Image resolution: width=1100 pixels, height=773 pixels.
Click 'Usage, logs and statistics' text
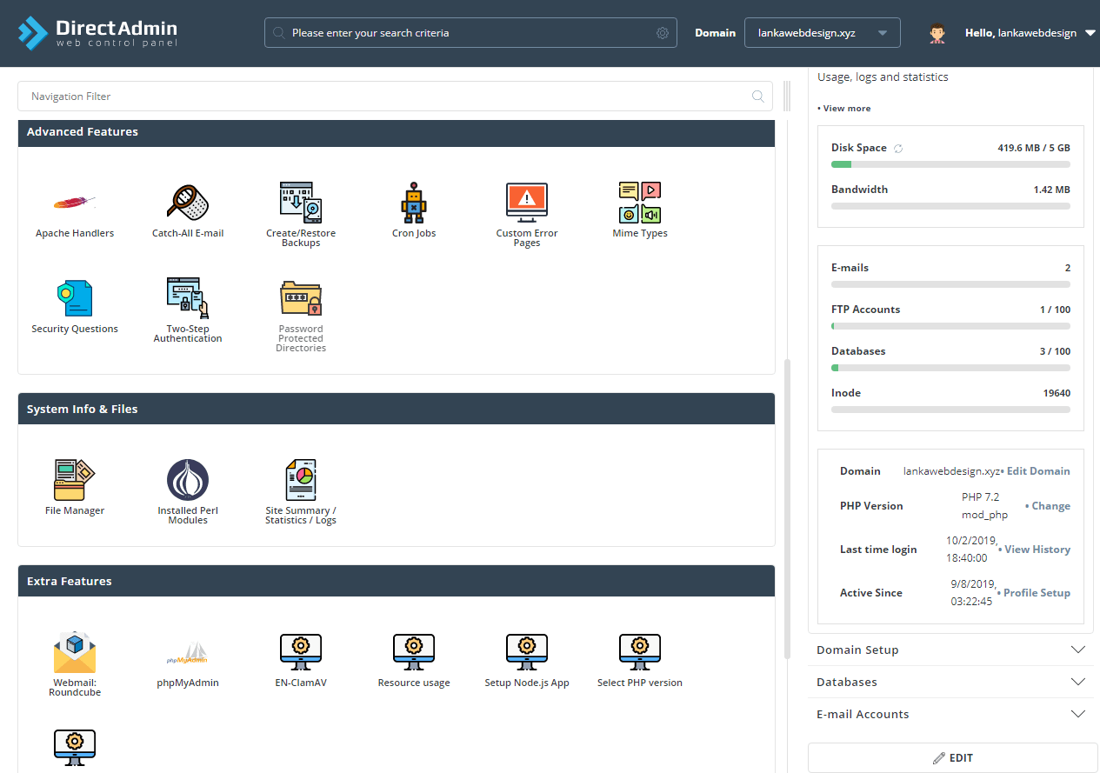(883, 77)
